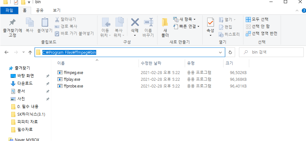Click the ffmpeg.exe application icon
306x141 pixels.
(60, 73)
